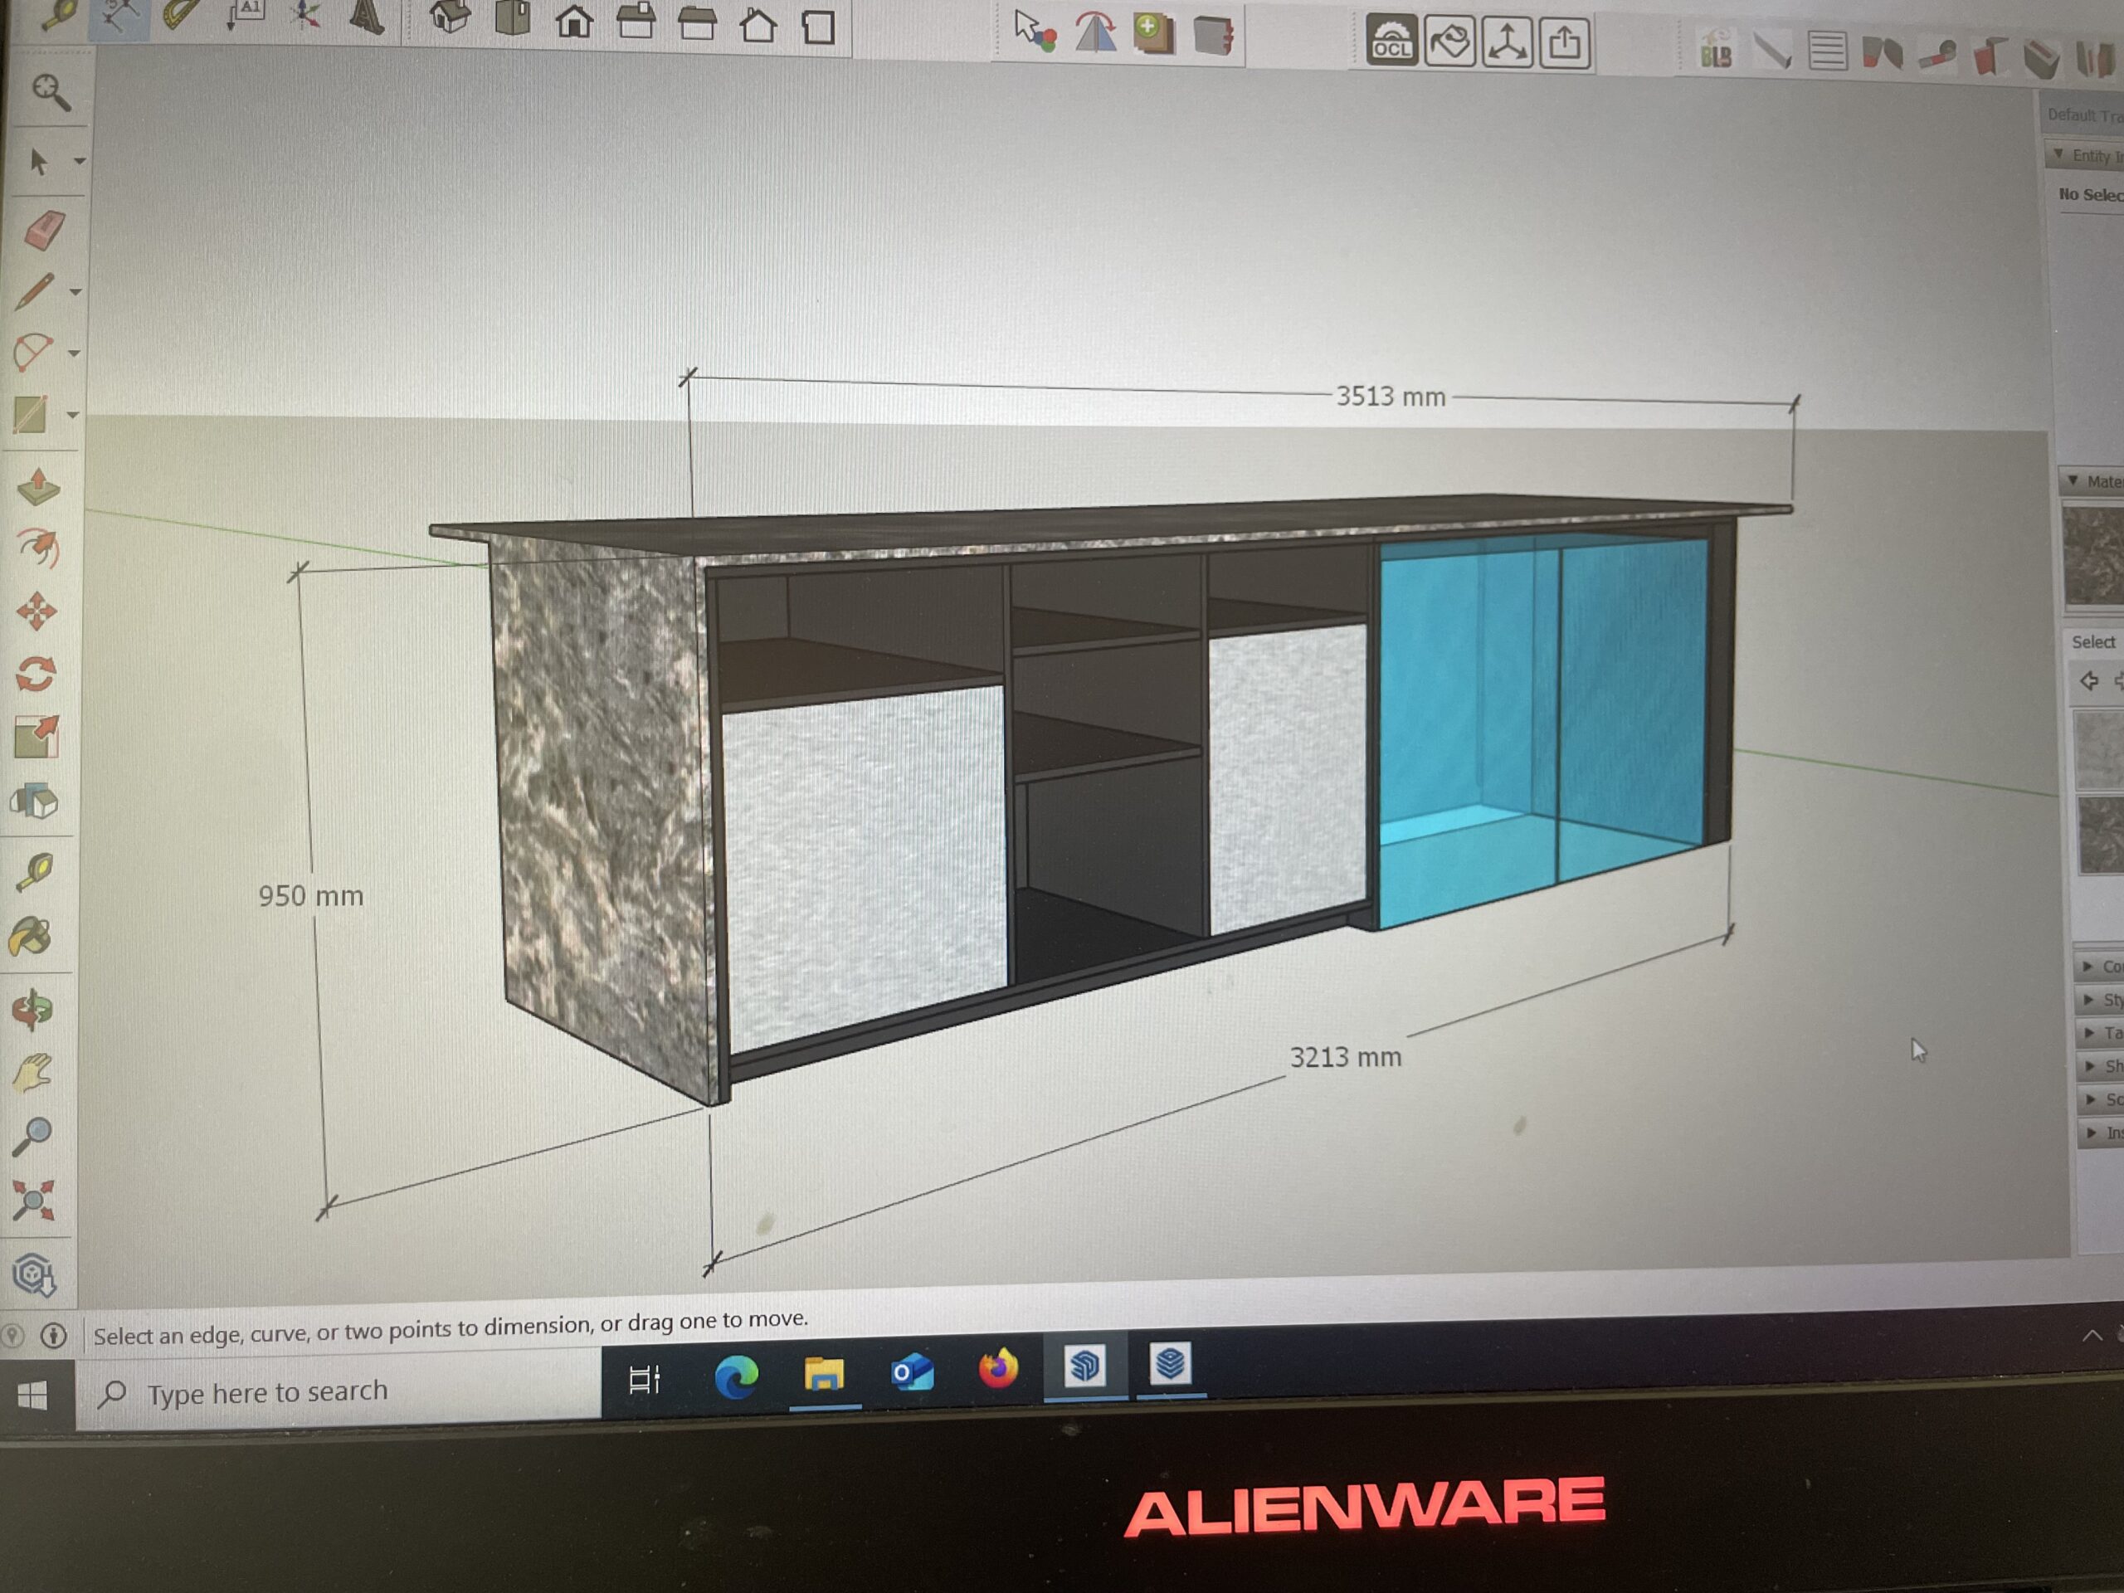The image size is (2124, 1593).
Task: Switch to the Front view house icon
Action: [x=574, y=21]
